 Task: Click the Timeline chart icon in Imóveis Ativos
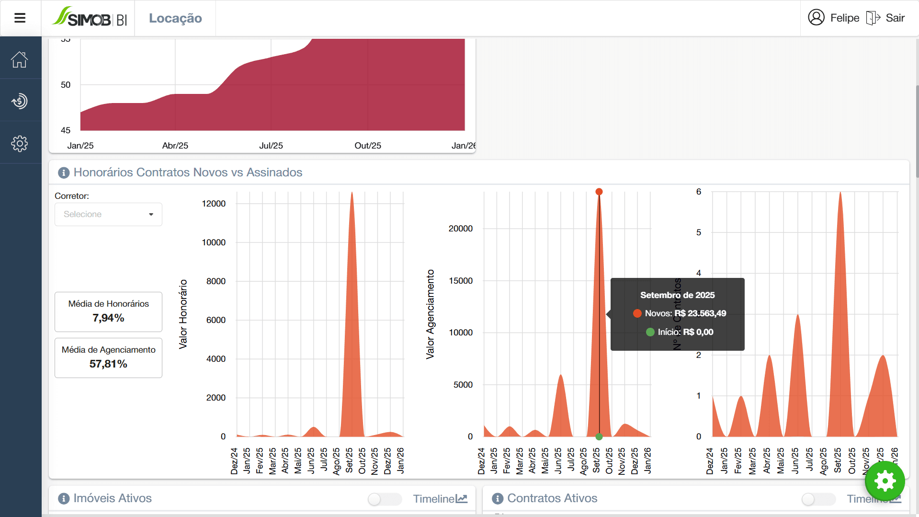pyautogui.click(x=461, y=499)
